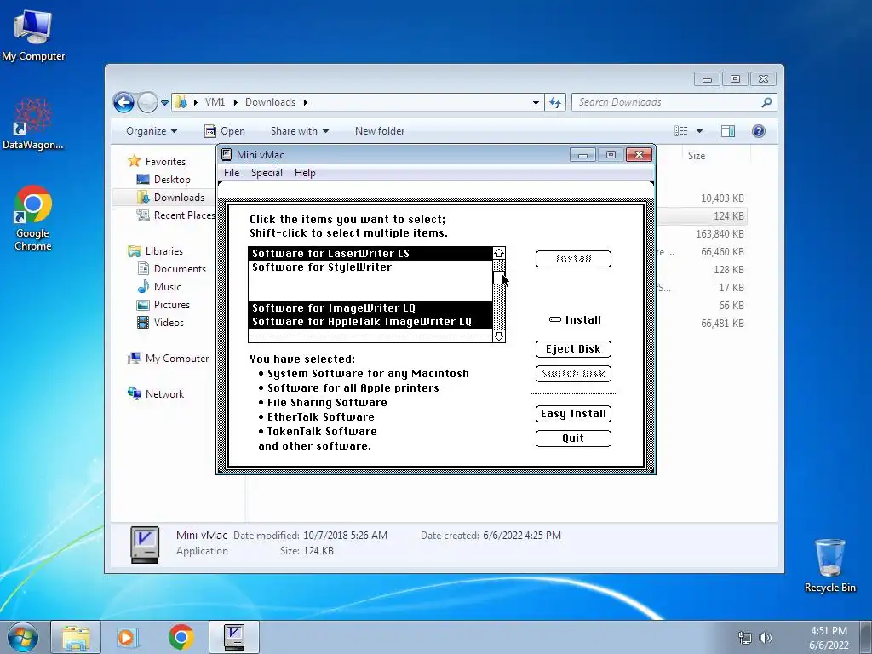Click the search magnifier icon
This screenshot has height=654, width=872.
[x=766, y=102]
